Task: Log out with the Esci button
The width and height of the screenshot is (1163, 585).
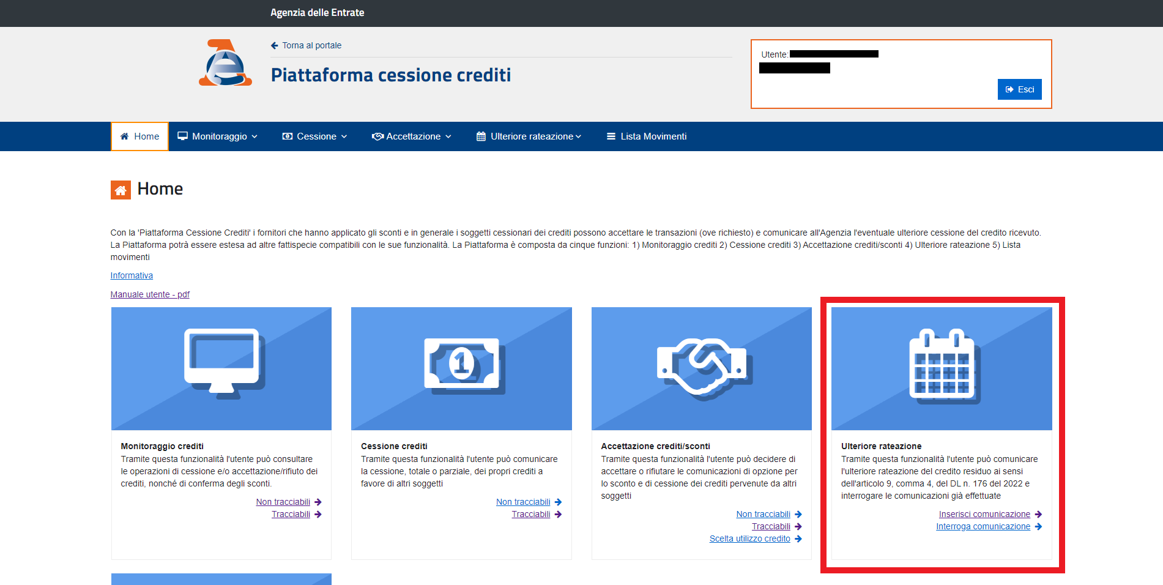Action: tap(1019, 89)
